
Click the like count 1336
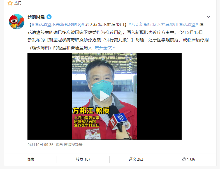191,159
